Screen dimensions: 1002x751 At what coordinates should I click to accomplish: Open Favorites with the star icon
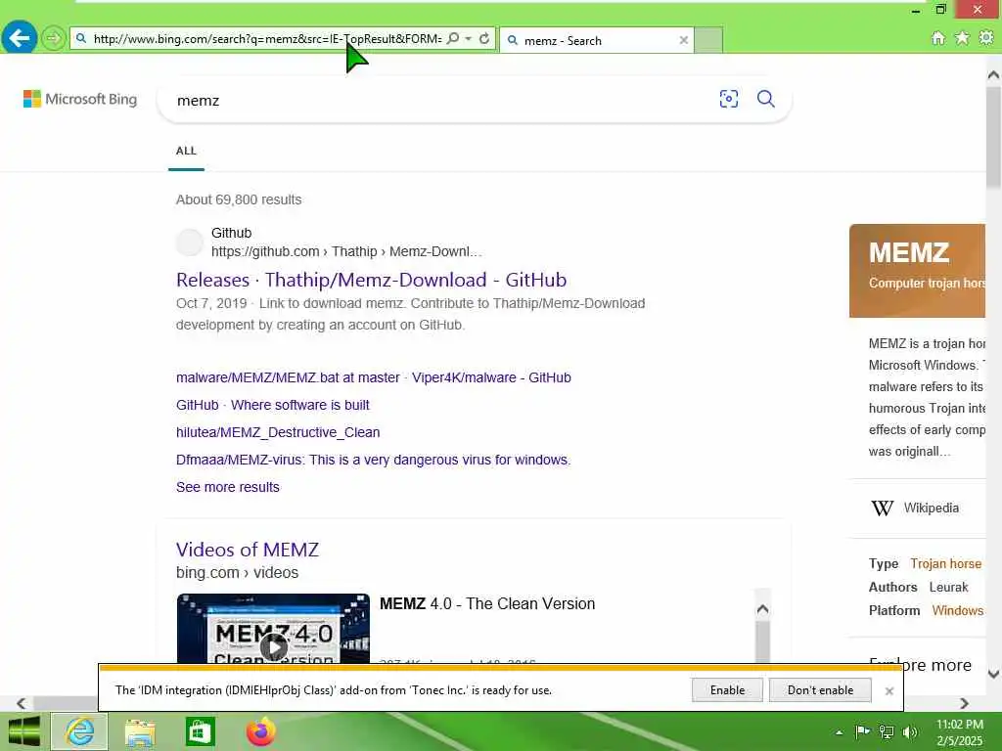click(962, 38)
